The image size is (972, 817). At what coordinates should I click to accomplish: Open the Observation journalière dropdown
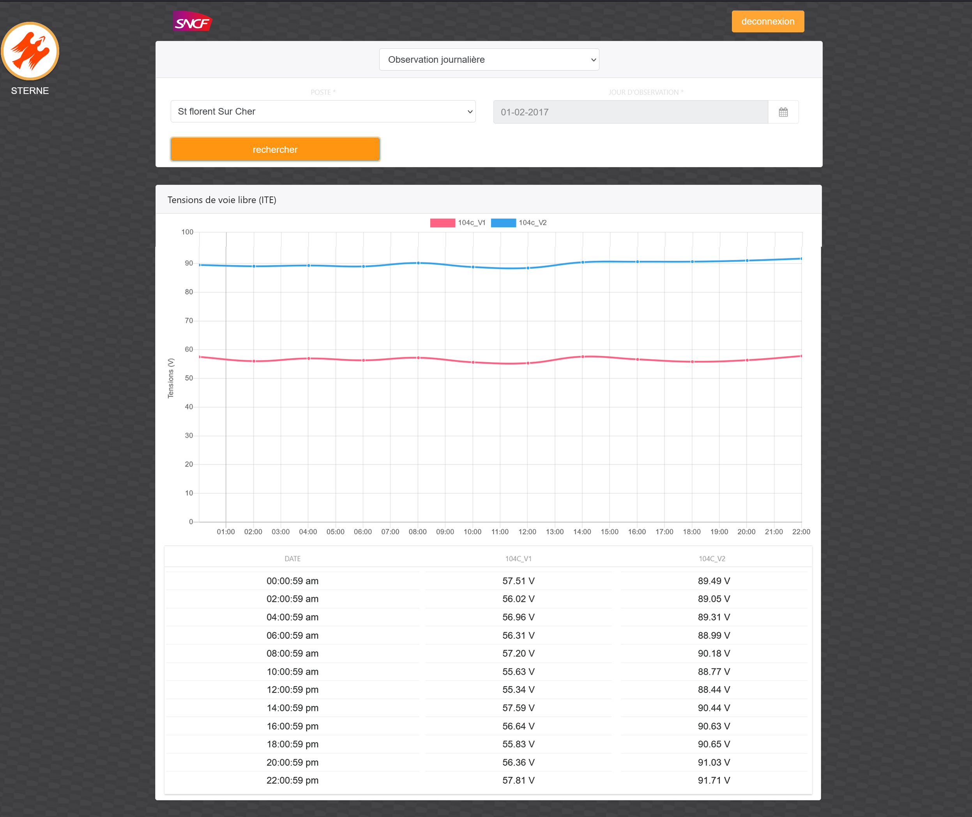point(489,60)
